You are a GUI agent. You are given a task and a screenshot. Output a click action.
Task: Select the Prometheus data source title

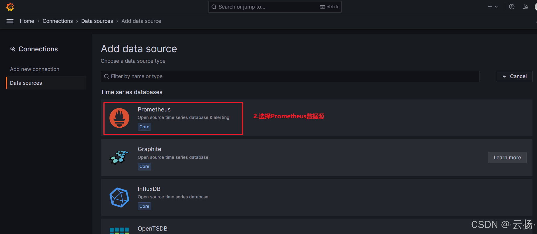[154, 109]
